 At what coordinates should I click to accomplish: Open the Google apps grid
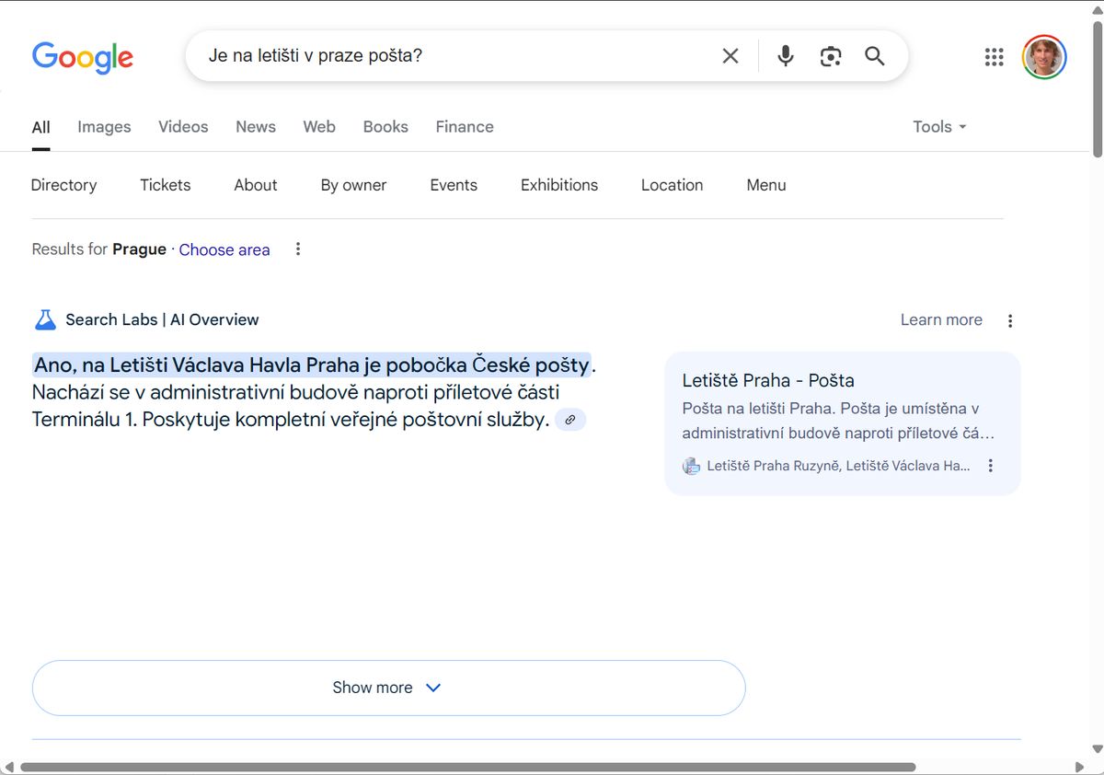(x=994, y=57)
